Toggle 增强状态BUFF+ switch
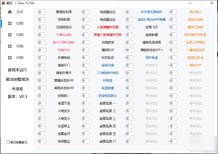Viewport: 218px width, 154px height. pos(129,50)
